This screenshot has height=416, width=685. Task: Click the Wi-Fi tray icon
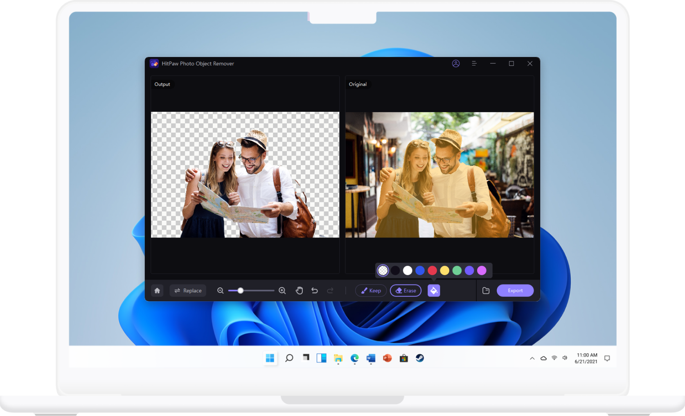[x=554, y=358]
